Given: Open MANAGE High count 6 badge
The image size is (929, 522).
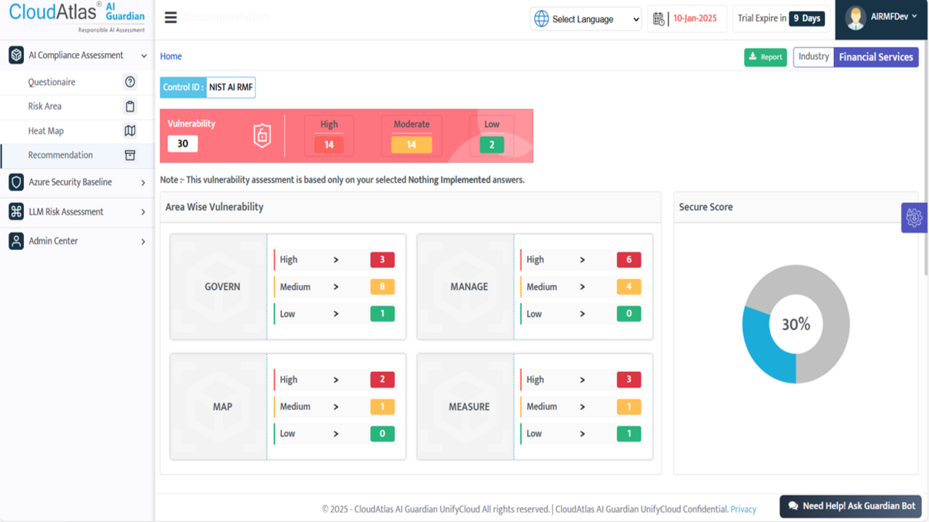Looking at the screenshot, I should [x=629, y=260].
